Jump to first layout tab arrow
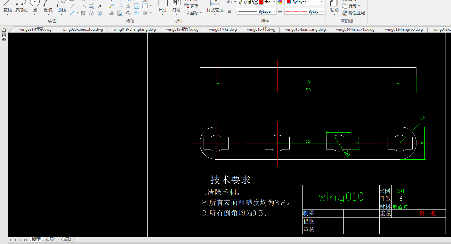The height and width of the screenshot is (244, 451). [x=10, y=240]
